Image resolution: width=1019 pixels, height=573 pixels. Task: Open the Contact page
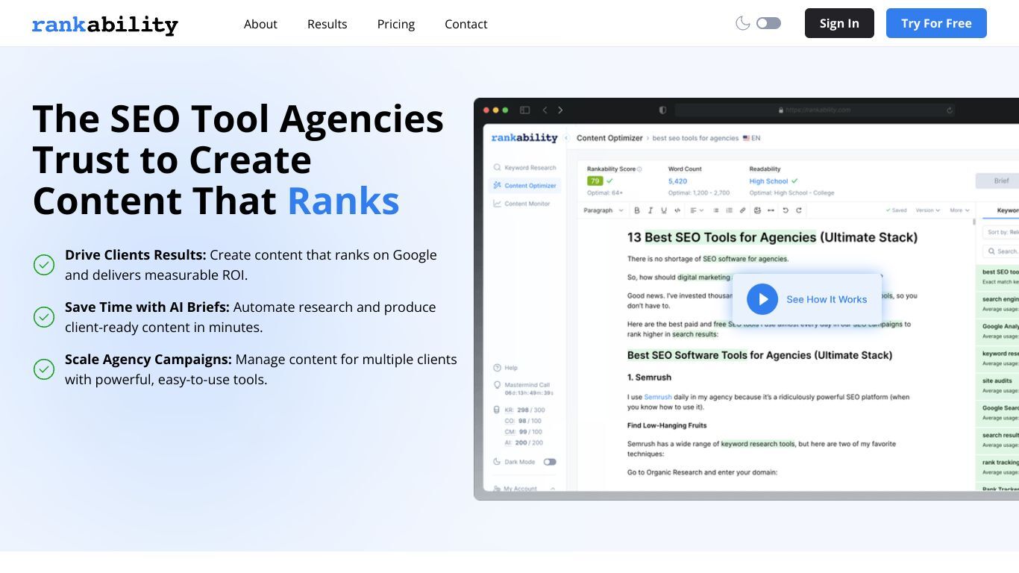click(466, 24)
